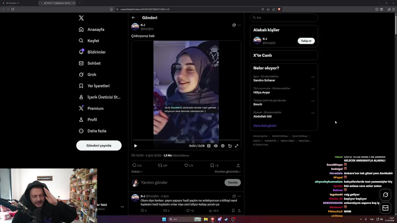Switch the video to fullscreen
This screenshot has width=397, height=223.
237,146
